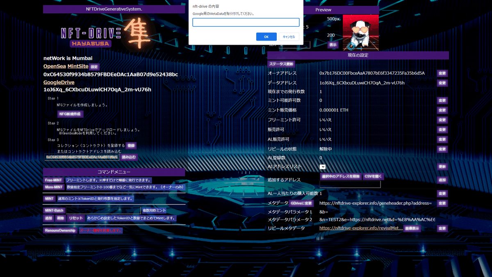Focus the contract address input field
Screen dimensions: 492x277
(82, 157)
